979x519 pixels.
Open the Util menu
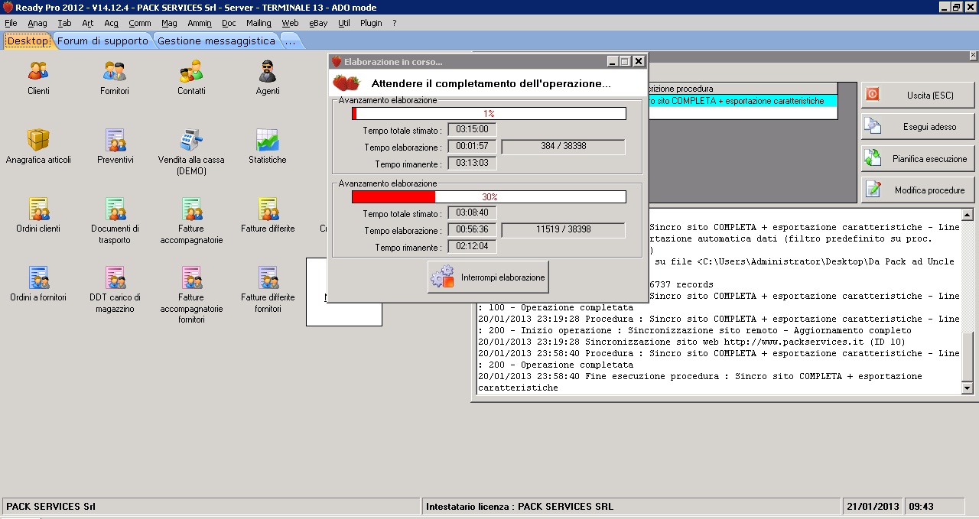click(344, 23)
